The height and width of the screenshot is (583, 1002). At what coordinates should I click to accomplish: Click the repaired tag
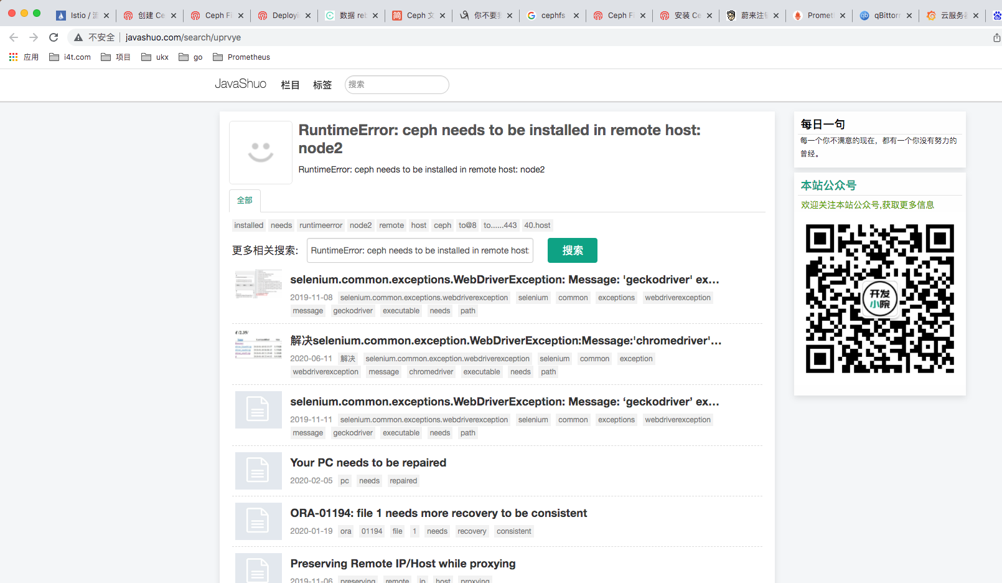pyautogui.click(x=403, y=481)
